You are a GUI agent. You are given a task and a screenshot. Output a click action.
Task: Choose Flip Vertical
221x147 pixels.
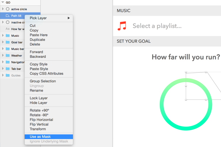coord(49,124)
